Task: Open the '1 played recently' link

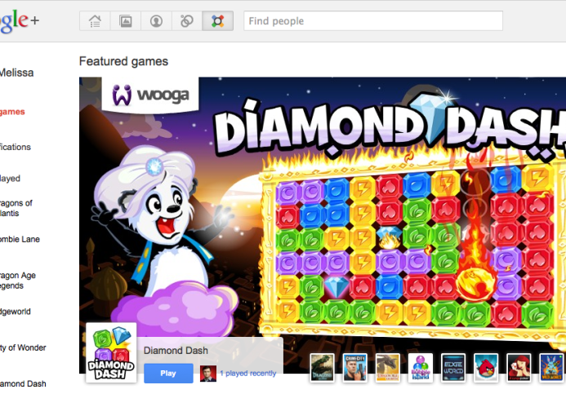Action: (x=248, y=374)
